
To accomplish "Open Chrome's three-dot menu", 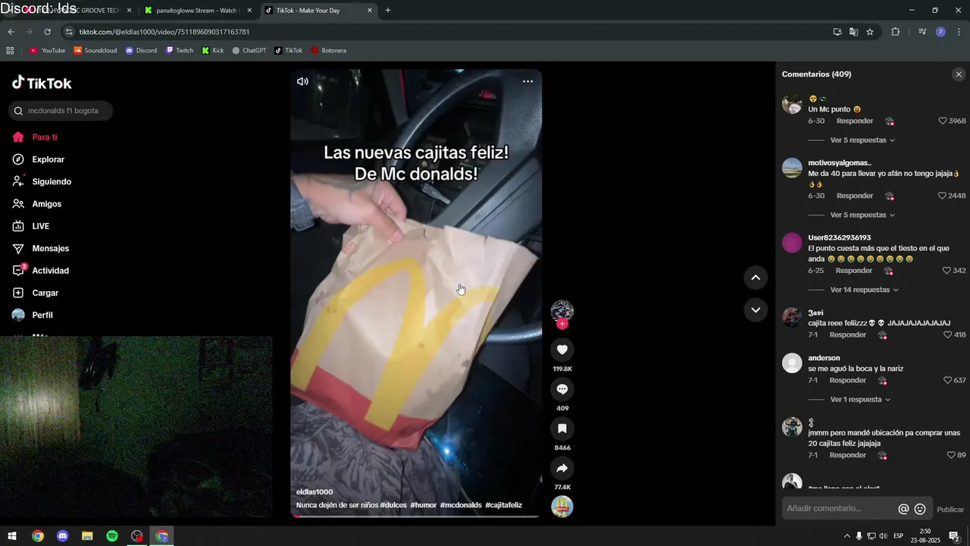I will click(x=959, y=32).
